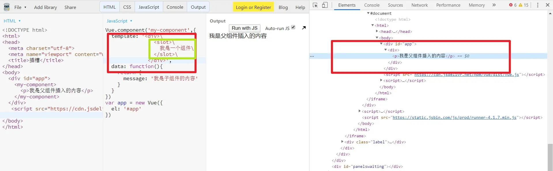Screen dimensions: 553x171
Task: Click the var app = new Vue line
Action: click(x=134, y=103)
